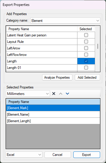Click the Property Name header in Selected Properties
The image size is (106, 163).
53,102
